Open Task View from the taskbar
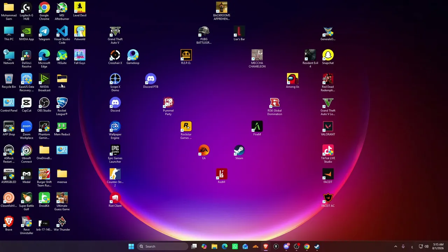This screenshot has width=448, height=252. (194, 246)
